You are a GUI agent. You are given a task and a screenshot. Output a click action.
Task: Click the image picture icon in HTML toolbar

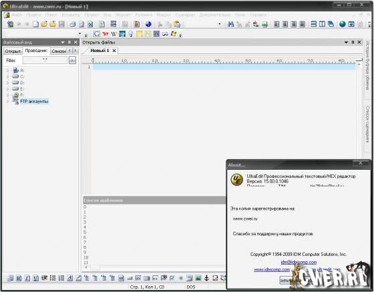(x=198, y=278)
